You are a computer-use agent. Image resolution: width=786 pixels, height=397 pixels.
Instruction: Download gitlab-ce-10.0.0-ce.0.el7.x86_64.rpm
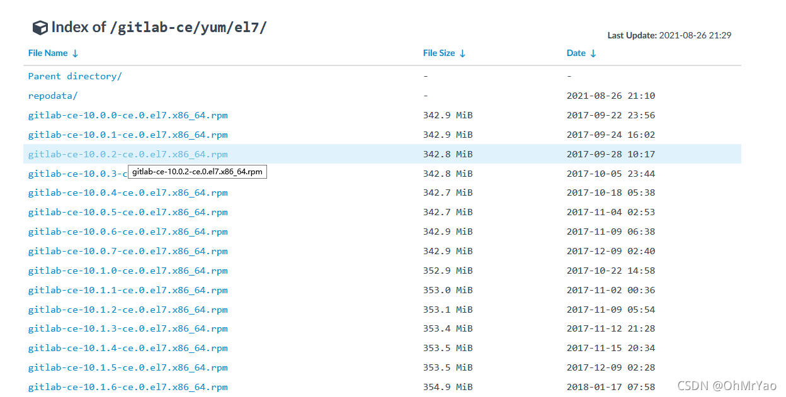[128, 115]
